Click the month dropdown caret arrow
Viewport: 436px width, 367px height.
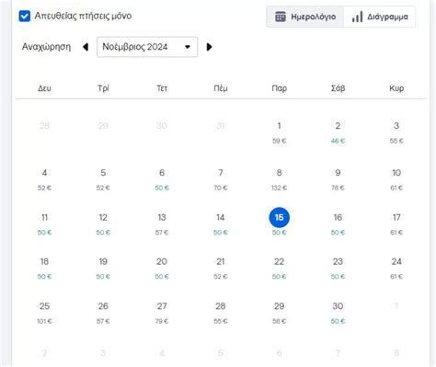[x=188, y=47]
